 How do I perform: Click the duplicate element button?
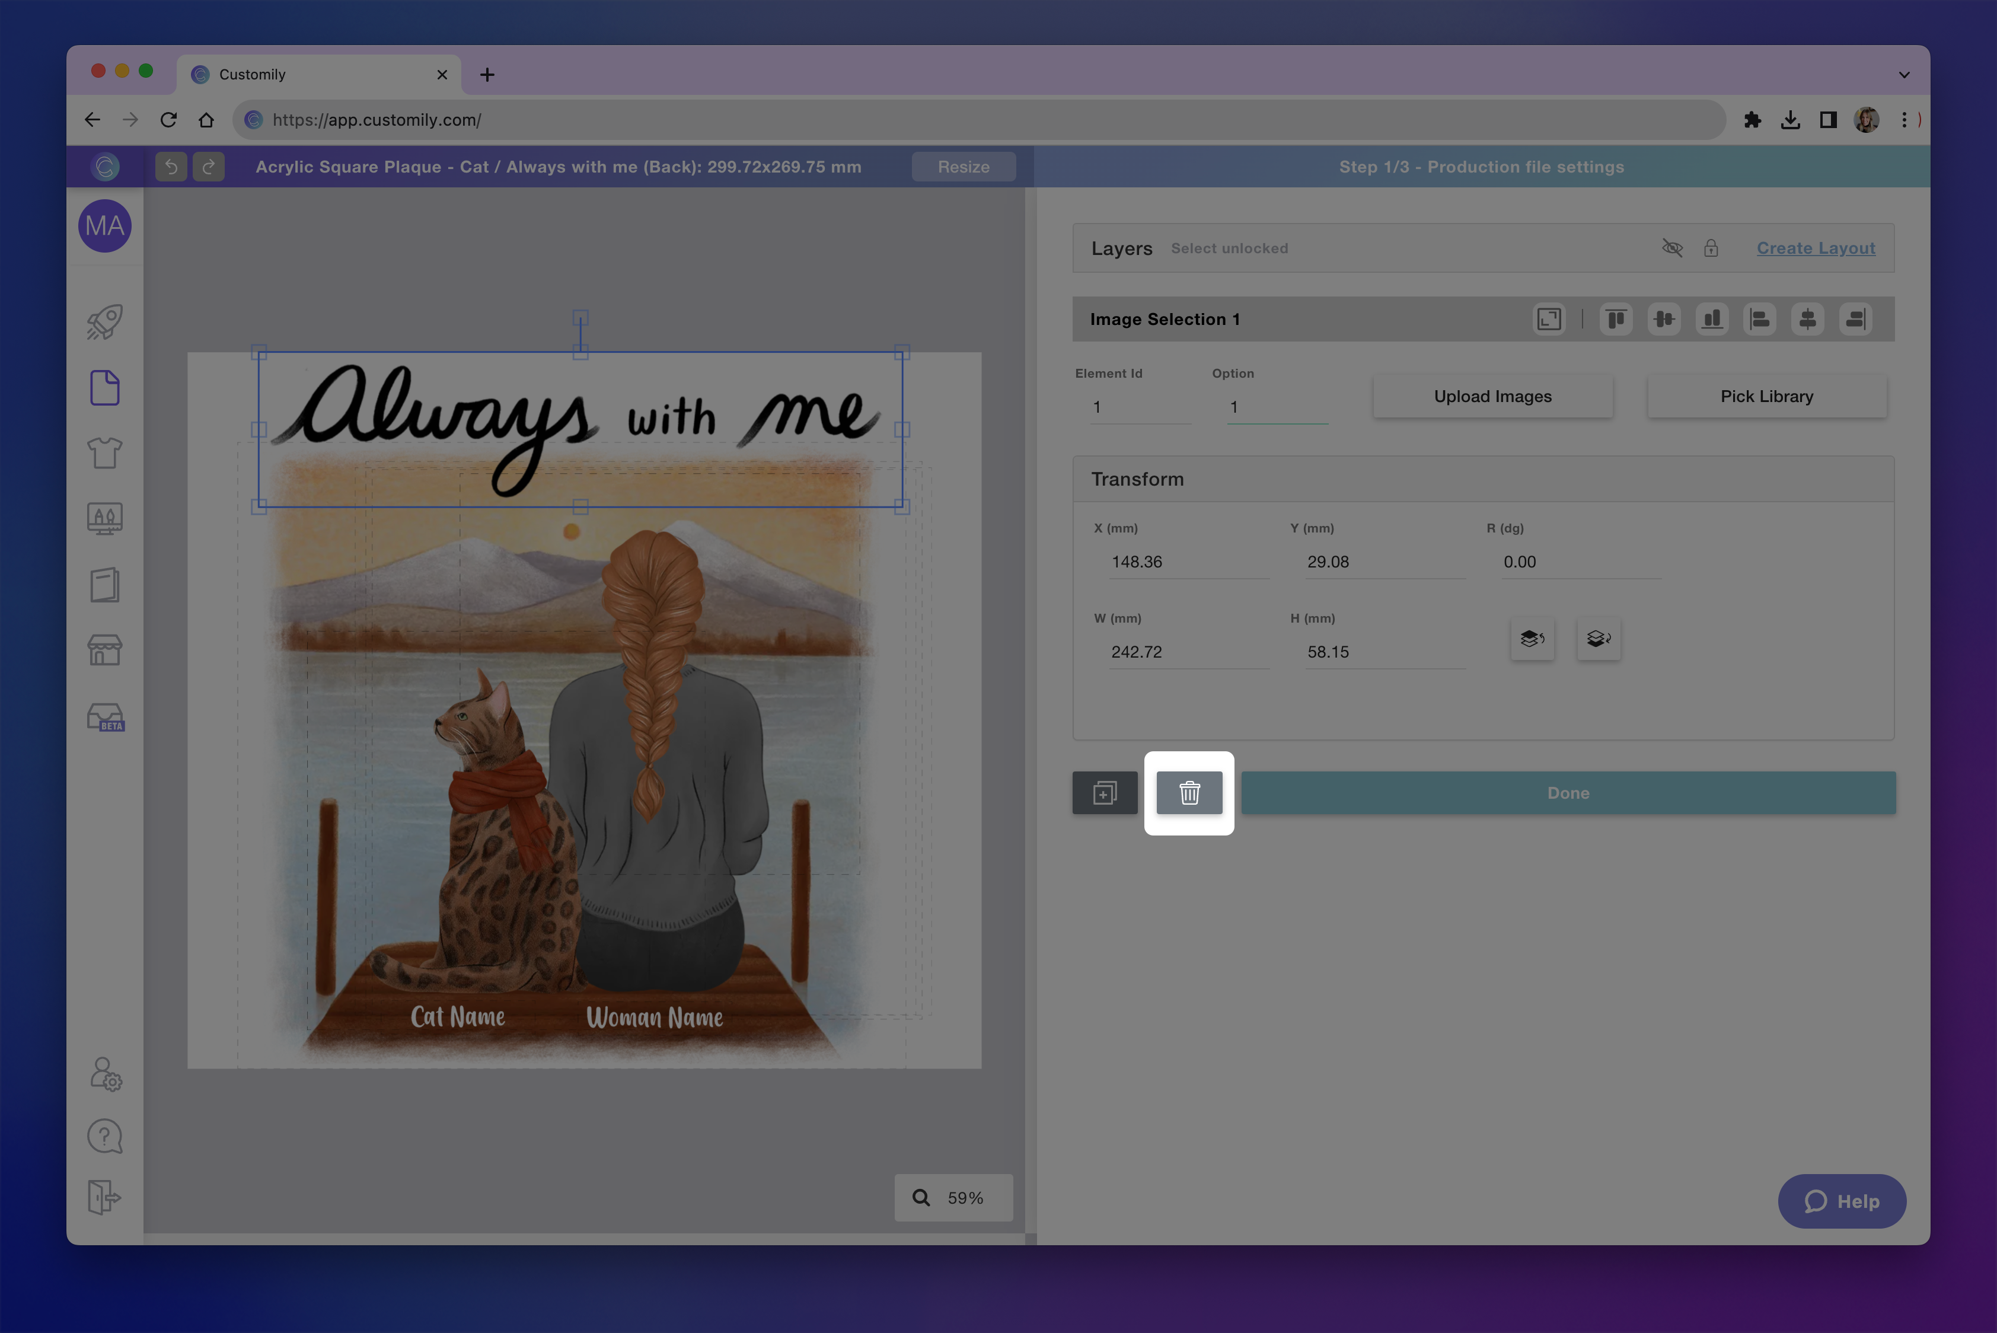pyautogui.click(x=1105, y=792)
